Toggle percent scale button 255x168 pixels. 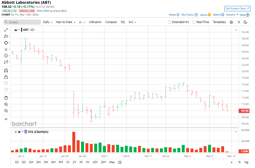tap(239, 162)
